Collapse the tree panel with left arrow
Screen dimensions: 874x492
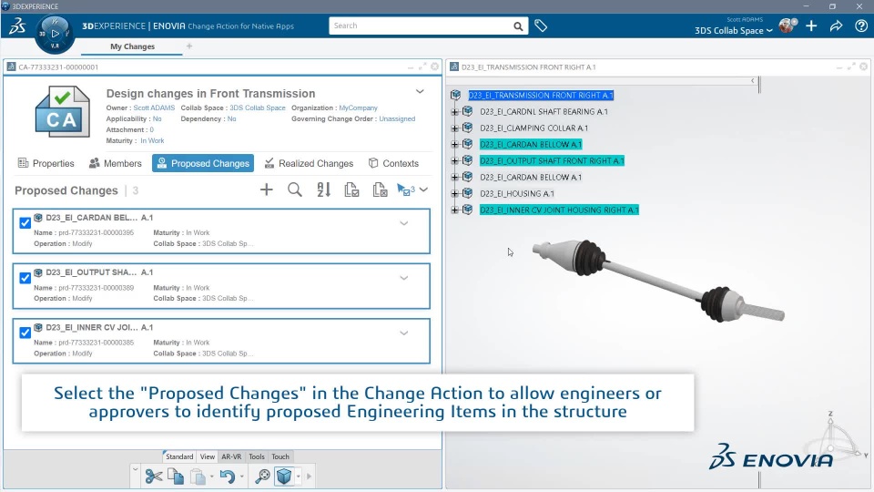coord(753,81)
